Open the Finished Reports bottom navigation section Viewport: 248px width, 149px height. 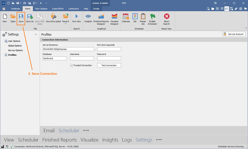tap(60, 140)
